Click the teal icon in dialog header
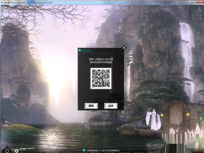 [x=80, y=50]
